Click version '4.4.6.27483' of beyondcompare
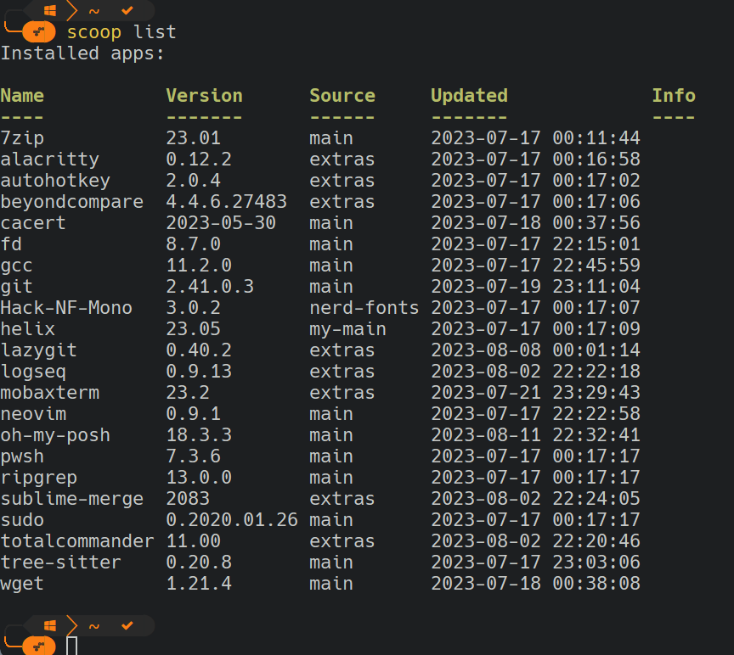 click(227, 201)
